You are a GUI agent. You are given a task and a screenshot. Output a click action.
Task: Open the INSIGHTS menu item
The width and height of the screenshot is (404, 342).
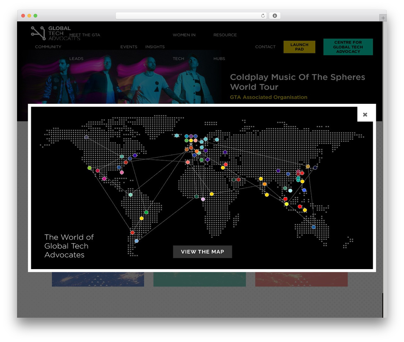pos(155,47)
